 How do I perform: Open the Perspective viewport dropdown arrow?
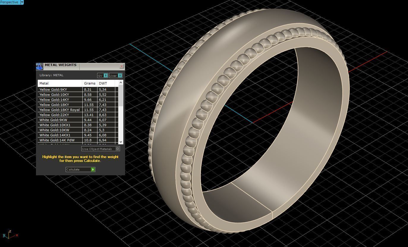point(22,2)
